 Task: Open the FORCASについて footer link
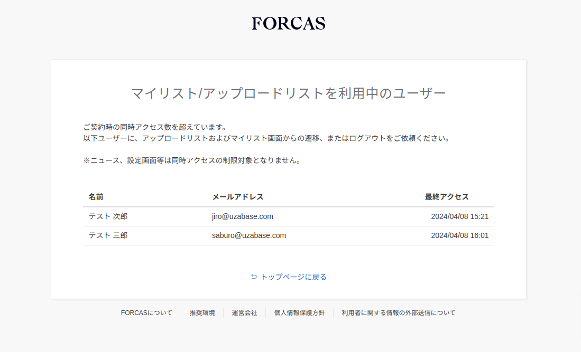[x=146, y=313]
